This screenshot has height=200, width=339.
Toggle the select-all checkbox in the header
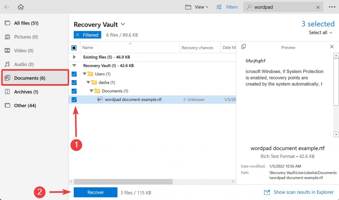[74, 47]
